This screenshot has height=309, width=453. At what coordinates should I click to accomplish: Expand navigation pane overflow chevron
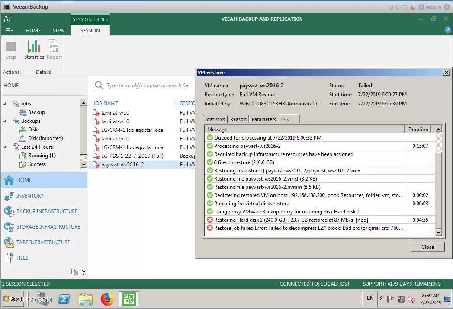[x=84, y=272]
